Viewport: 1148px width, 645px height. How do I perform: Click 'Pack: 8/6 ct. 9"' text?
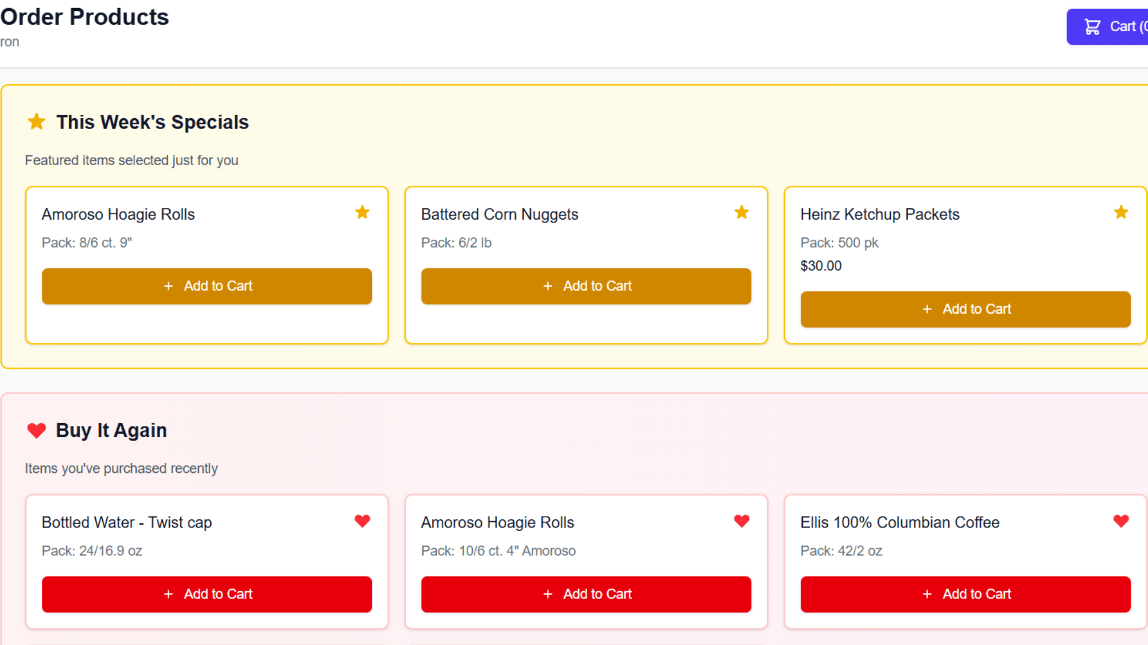(x=87, y=243)
